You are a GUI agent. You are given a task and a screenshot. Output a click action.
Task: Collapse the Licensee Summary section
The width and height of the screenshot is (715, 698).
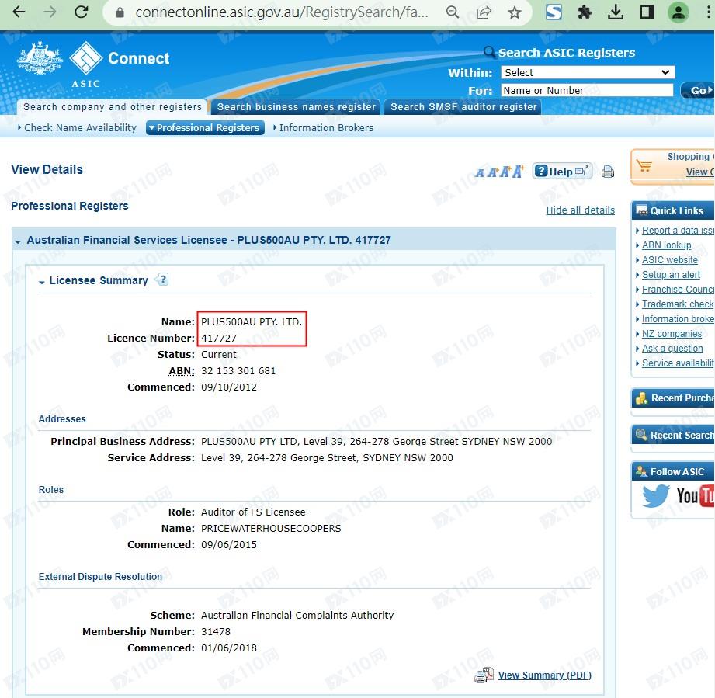point(41,282)
